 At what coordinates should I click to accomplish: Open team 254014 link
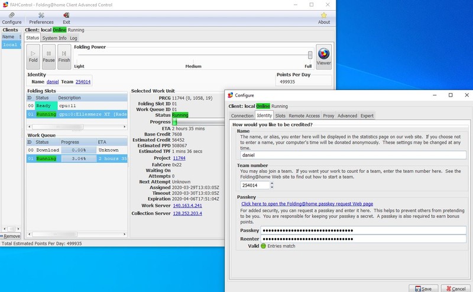83,82
